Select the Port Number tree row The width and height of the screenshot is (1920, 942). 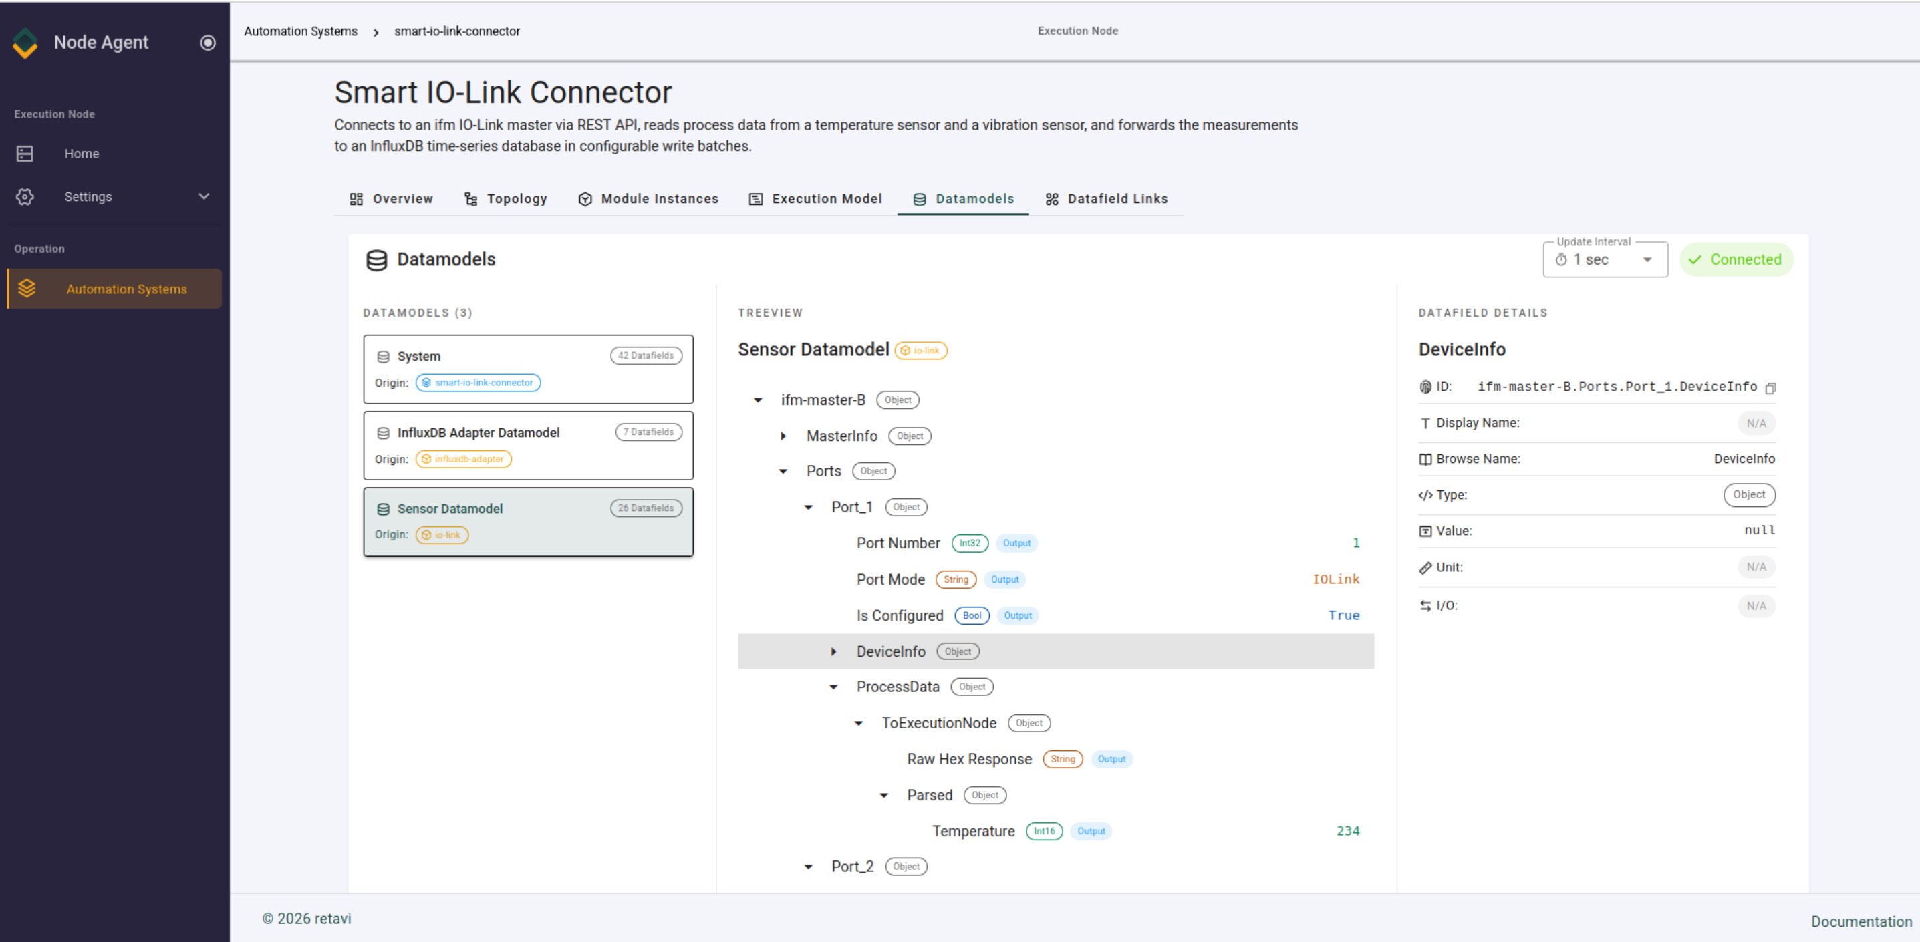pos(1055,543)
